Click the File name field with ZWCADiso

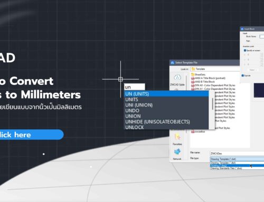pyautogui.click(x=237, y=153)
